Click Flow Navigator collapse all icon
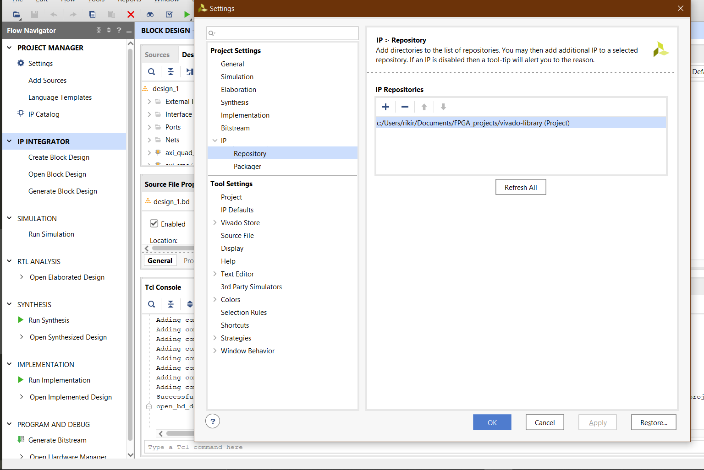This screenshot has width=704, height=470. click(99, 30)
